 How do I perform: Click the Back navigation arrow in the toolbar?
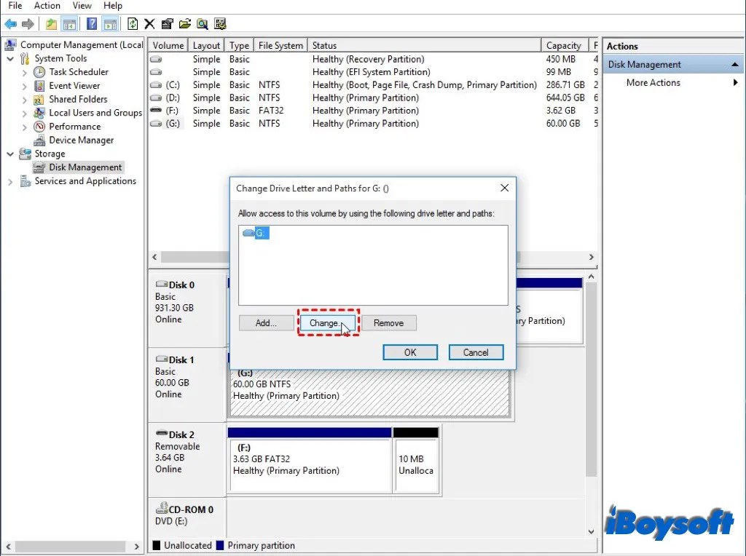point(11,23)
